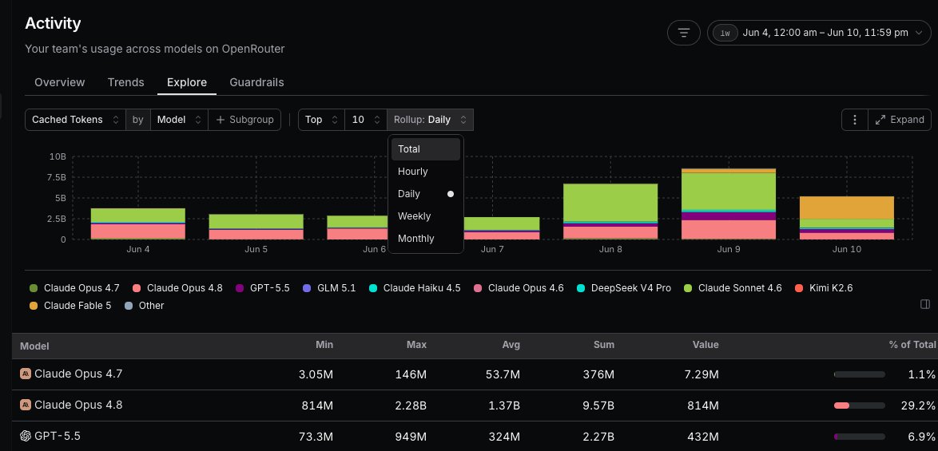Sort by Value column header
This screenshot has height=451, width=938.
tap(705, 345)
